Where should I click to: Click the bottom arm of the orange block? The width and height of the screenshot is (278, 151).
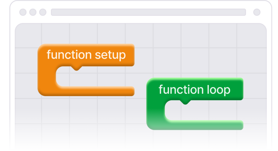pos(94,91)
